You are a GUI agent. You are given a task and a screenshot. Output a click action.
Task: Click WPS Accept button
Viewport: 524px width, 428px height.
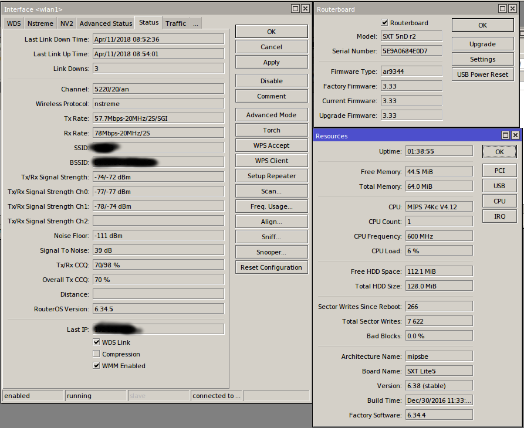point(271,145)
